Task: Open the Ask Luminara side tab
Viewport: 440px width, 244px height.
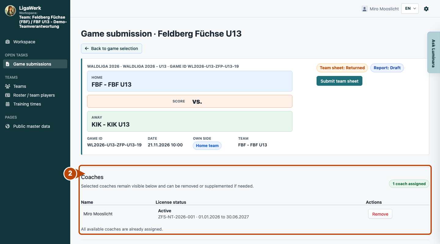Action: (x=433, y=52)
